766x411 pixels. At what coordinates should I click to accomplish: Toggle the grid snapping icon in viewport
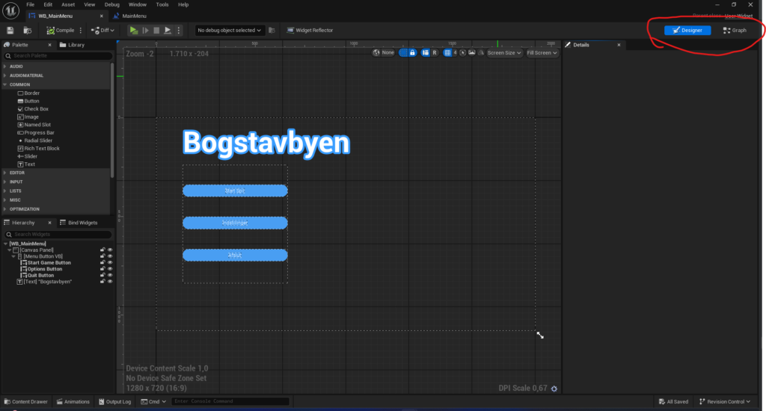[447, 53]
